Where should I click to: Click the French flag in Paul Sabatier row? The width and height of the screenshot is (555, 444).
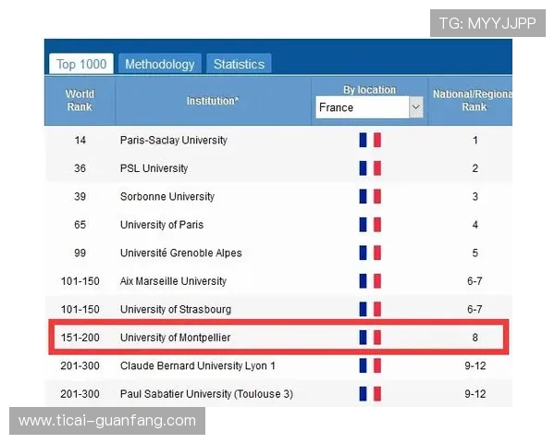tap(370, 394)
